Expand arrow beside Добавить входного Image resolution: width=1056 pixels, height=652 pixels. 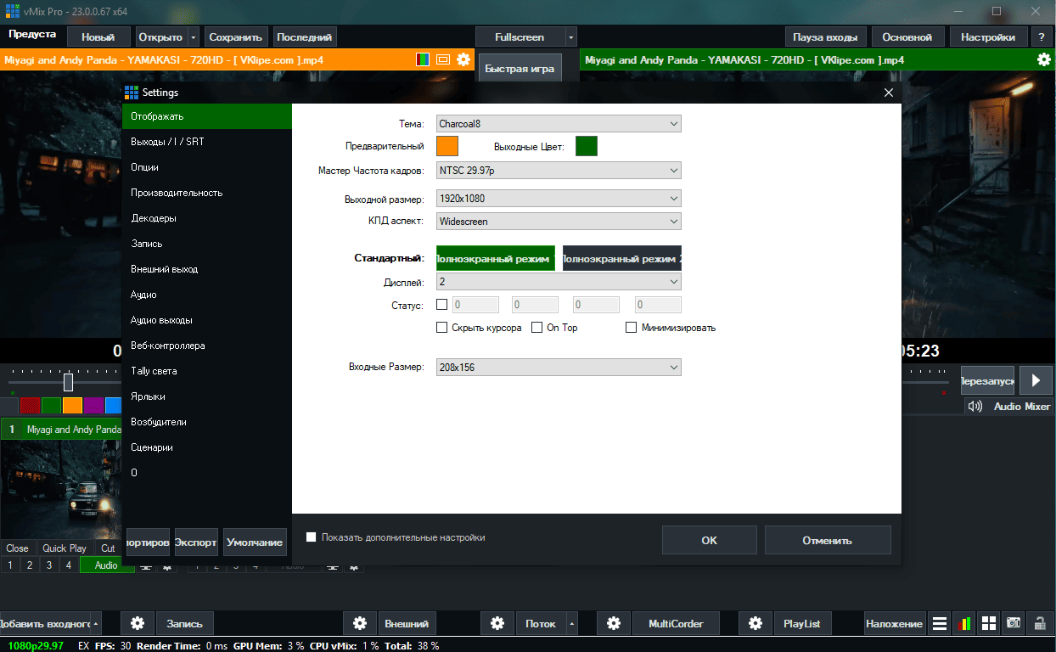click(95, 623)
